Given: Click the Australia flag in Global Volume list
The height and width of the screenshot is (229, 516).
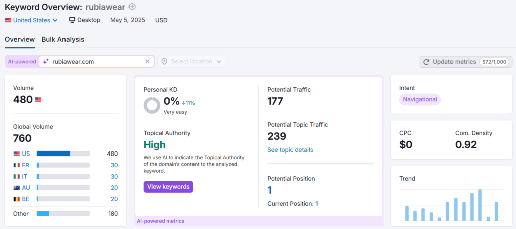Looking at the screenshot, I should (x=17, y=188).
